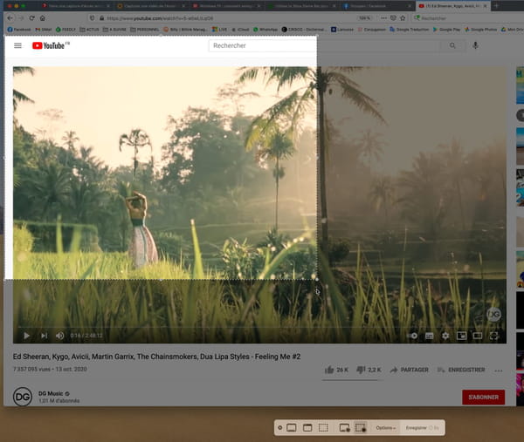The image size is (524, 442).
Task: Open Google Traduction bookmark
Action: 409,30
